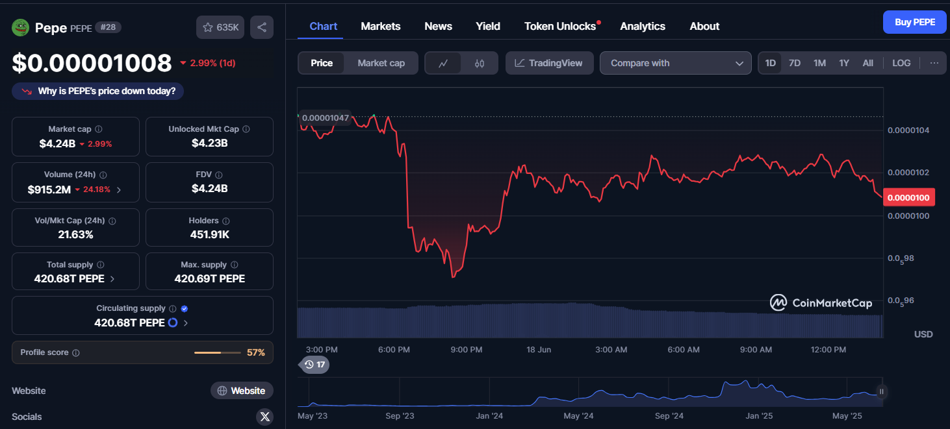Click Volume (24h) info icon
Image resolution: width=950 pixels, height=429 pixels.
(x=103, y=175)
